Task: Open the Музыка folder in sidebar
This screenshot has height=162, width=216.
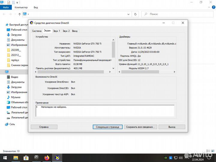Action: 15,97
